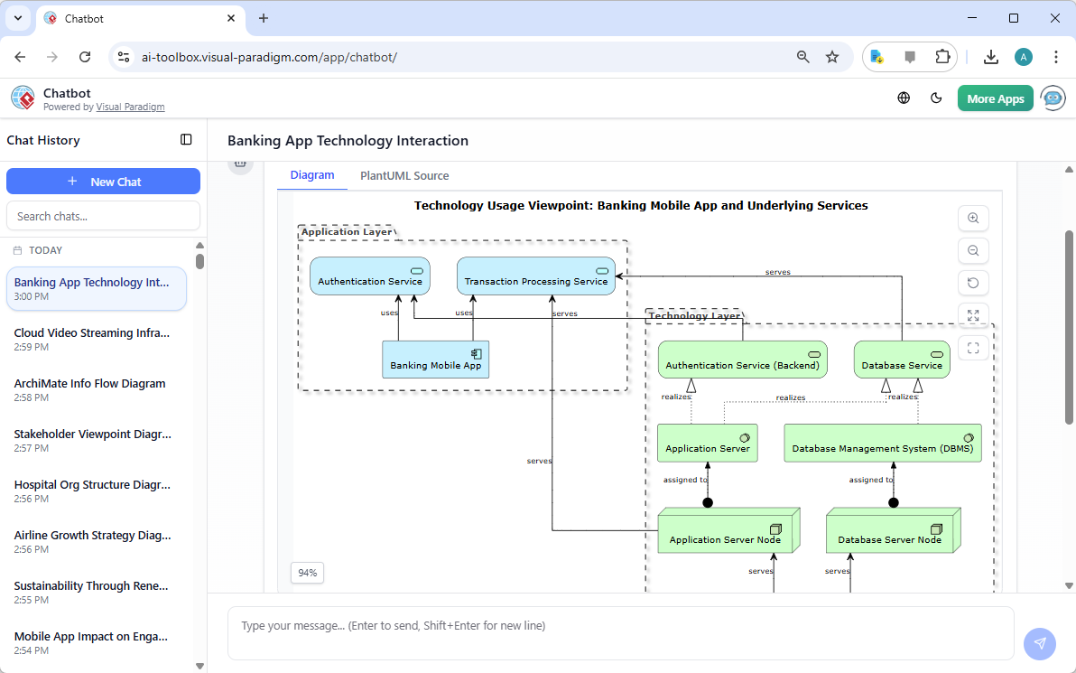Screen dimensions: 1076x673
Task: Open the Chrome three-dot menu
Action: [x=1056, y=56]
